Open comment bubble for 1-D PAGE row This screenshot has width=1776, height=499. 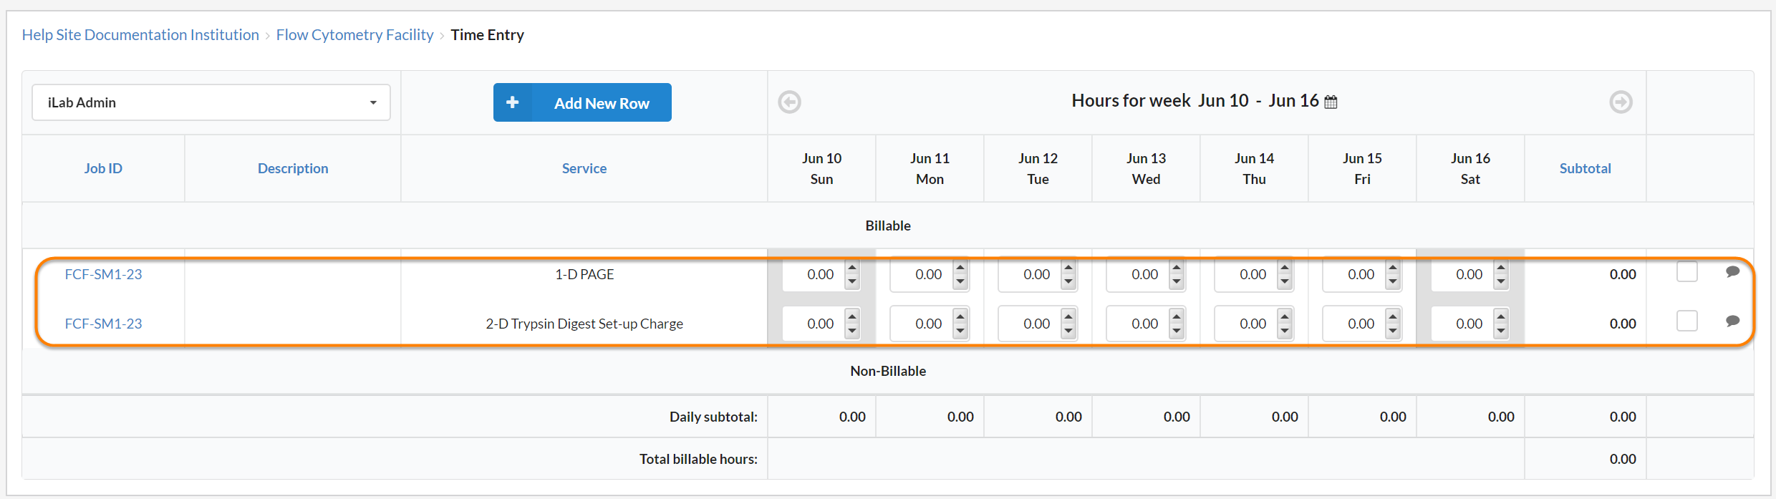(x=1732, y=271)
